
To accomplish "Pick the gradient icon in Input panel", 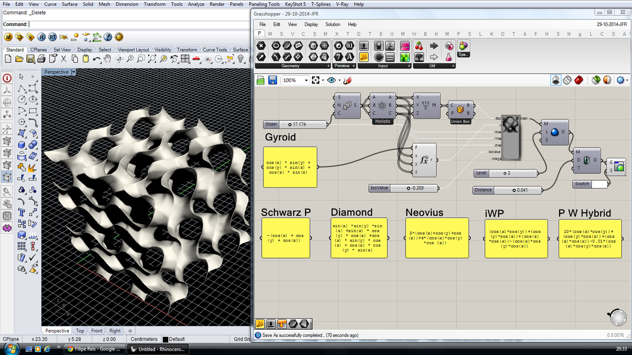I will 405,46.
